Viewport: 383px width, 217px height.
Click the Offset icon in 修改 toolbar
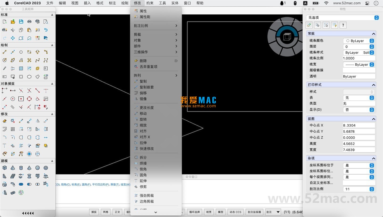coord(5,129)
